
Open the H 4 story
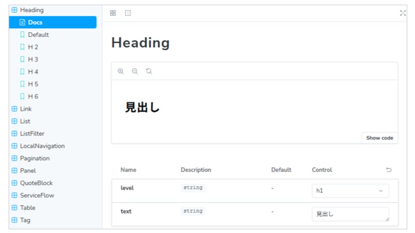tap(33, 72)
